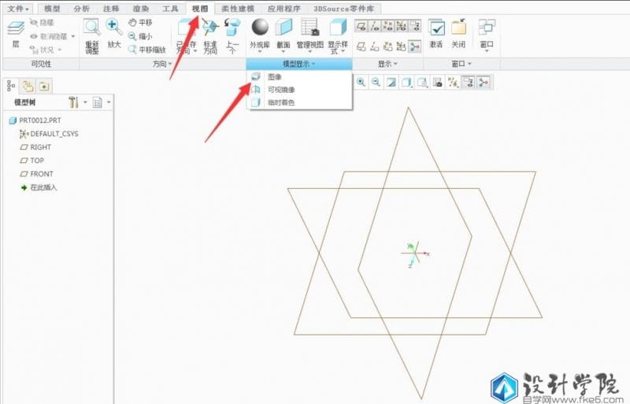Click the Close (关闭) window icon
630x404 pixels.
[458, 28]
